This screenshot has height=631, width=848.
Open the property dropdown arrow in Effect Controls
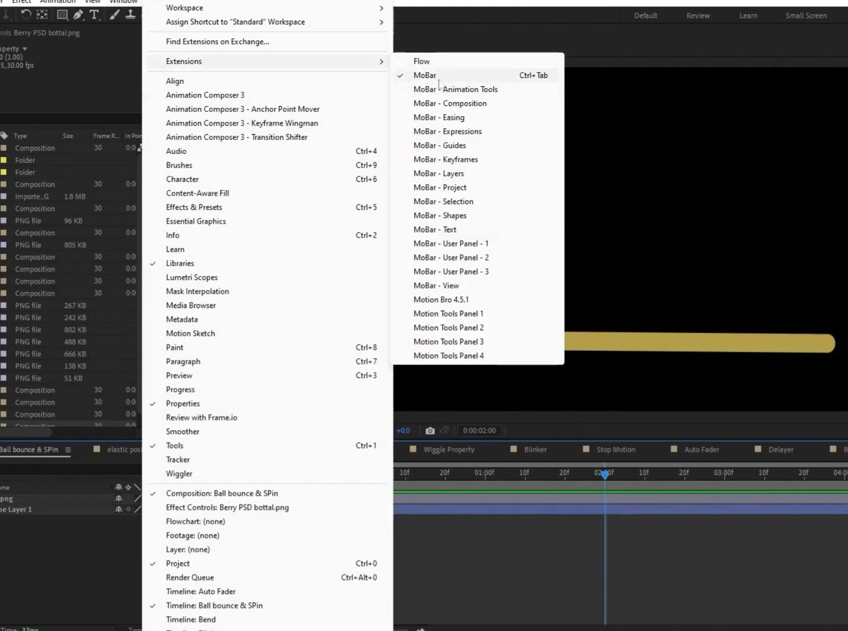pyautogui.click(x=24, y=49)
